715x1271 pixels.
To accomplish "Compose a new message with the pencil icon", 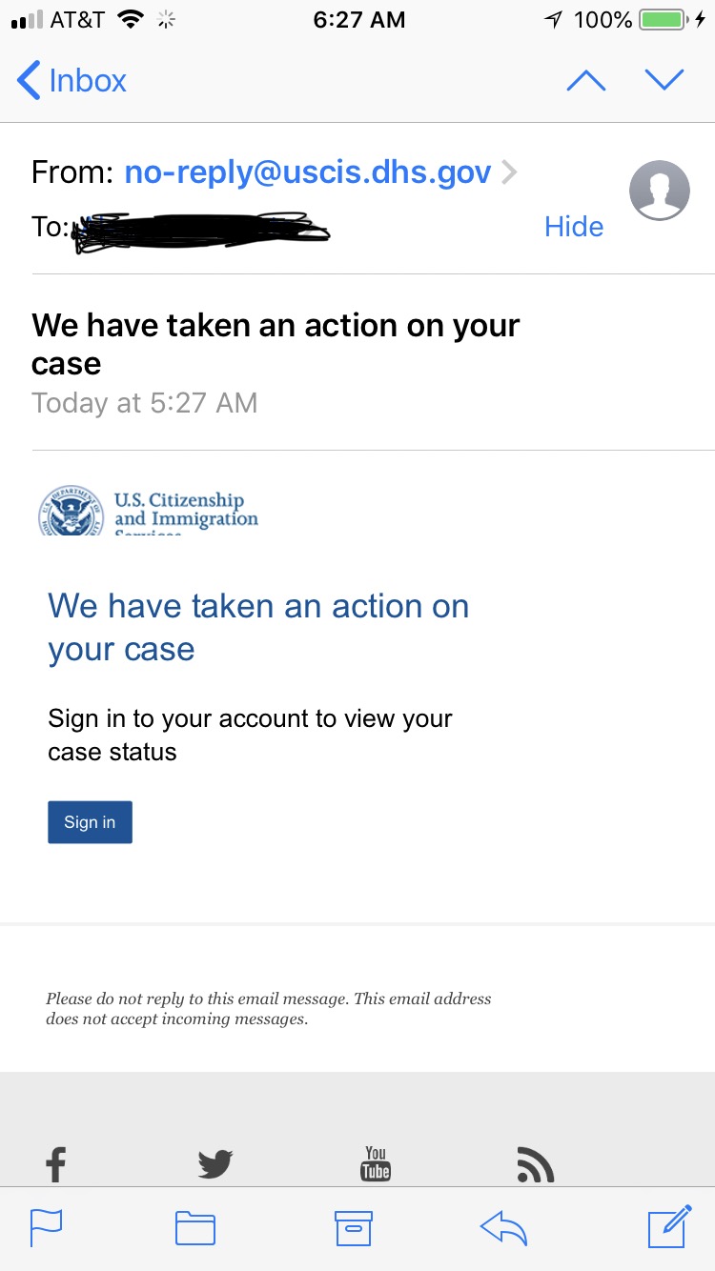I will pyautogui.click(x=669, y=1226).
